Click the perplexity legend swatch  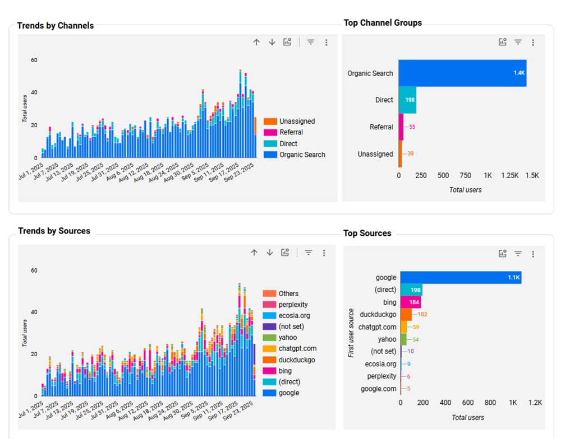[269, 305]
